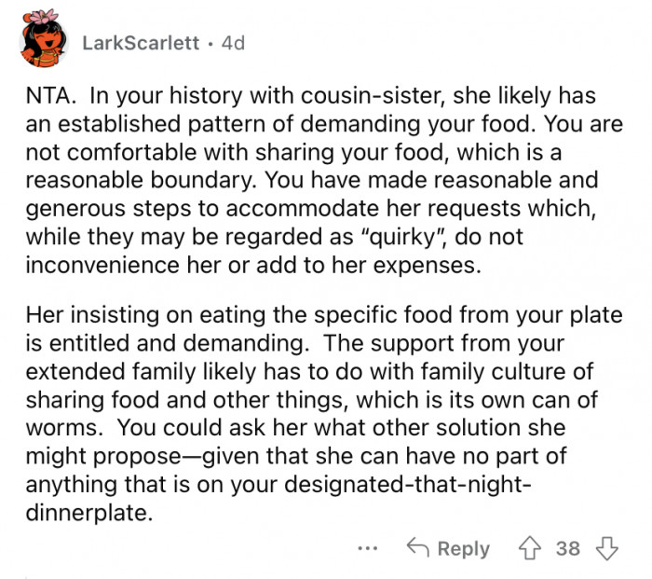Click the phrase "Her insisting" in second paragraph
This screenshot has width=652, height=579.
click(92, 315)
